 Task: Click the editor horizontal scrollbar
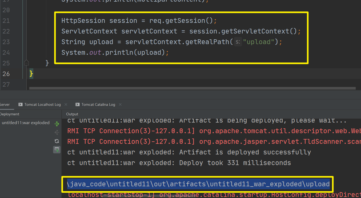[x=192, y=88]
